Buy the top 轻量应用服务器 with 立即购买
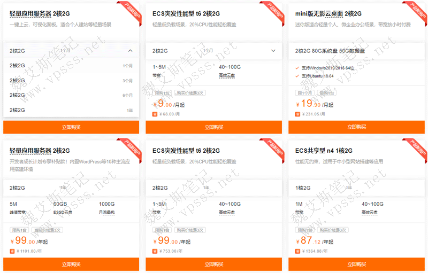 pos(71,127)
